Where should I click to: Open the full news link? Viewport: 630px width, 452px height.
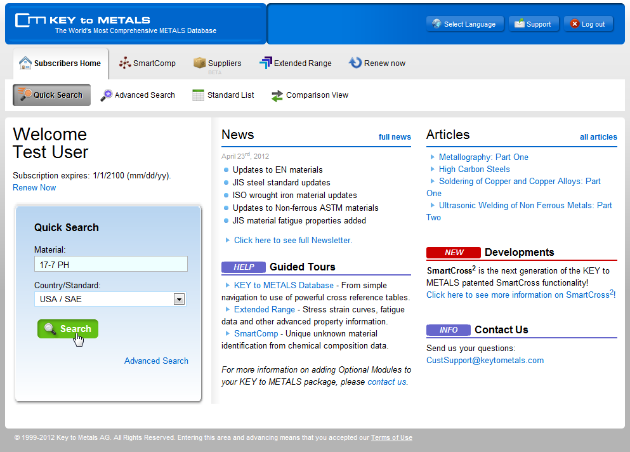point(395,136)
